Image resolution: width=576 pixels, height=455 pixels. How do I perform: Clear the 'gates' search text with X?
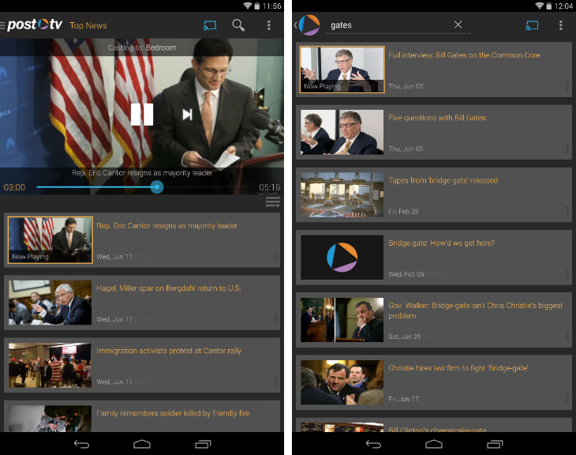[458, 25]
